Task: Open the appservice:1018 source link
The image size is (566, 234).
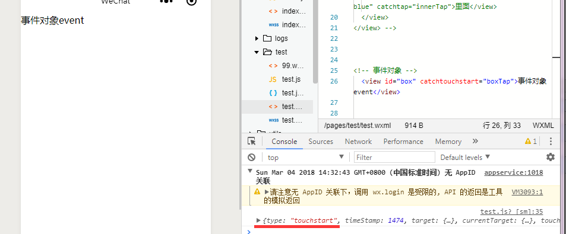Action: (513, 172)
